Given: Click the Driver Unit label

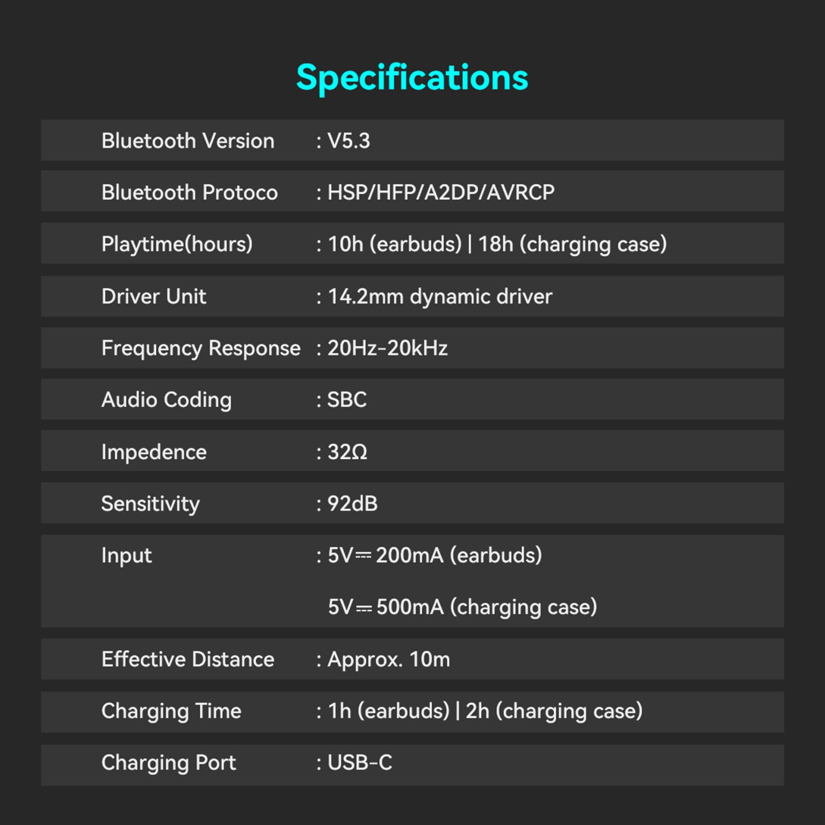Looking at the screenshot, I should pyautogui.click(x=154, y=296).
